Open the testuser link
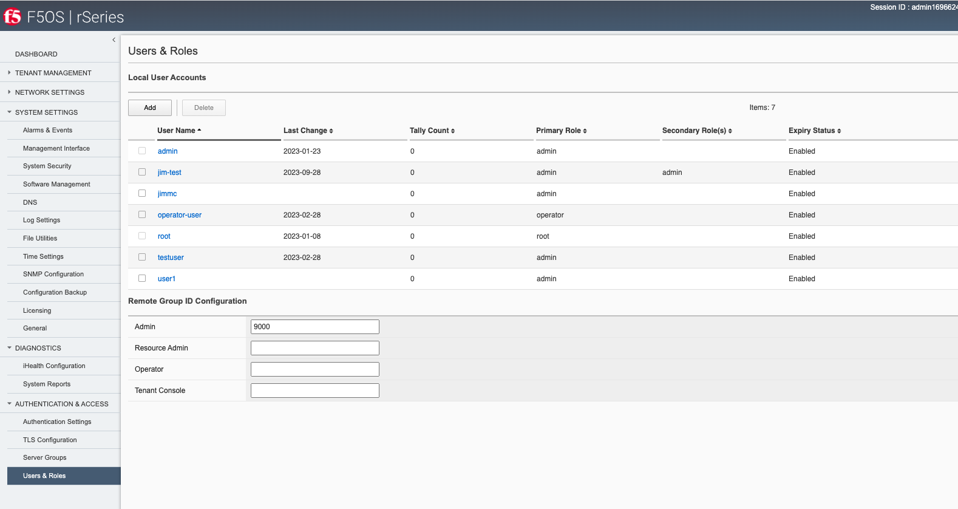958x509 pixels. point(171,258)
